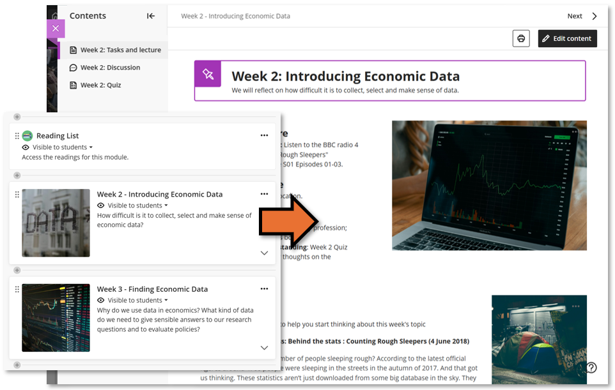
Task: Click the print icon button
Action: (x=521, y=38)
